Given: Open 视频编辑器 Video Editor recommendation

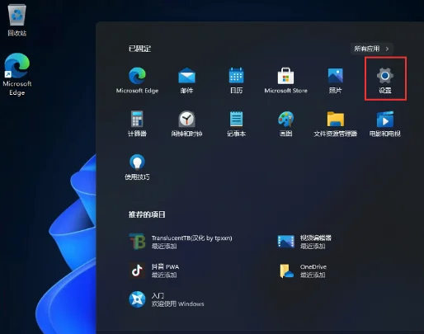Looking at the screenshot, I should coord(304,242).
